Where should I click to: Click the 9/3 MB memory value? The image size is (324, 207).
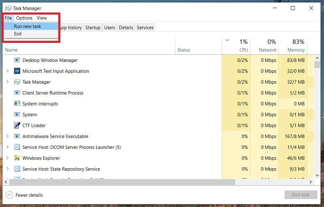point(297,169)
